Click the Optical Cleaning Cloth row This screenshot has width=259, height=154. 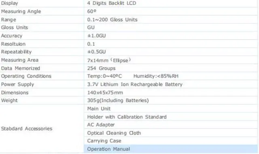(x=171, y=133)
